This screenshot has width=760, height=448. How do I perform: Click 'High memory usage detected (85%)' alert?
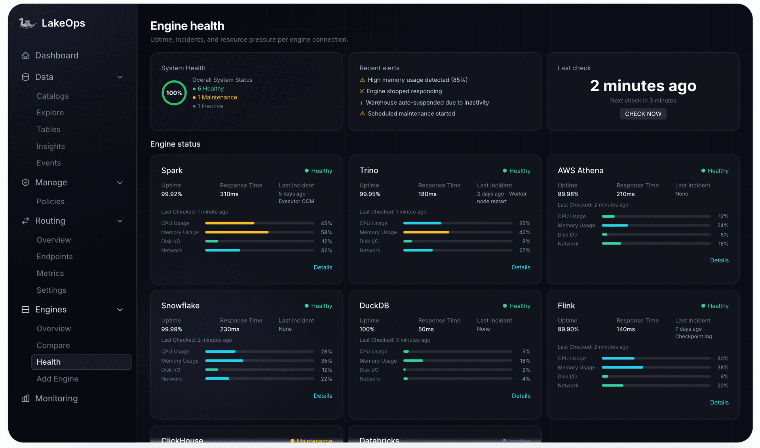pyautogui.click(x=418, y=80)
